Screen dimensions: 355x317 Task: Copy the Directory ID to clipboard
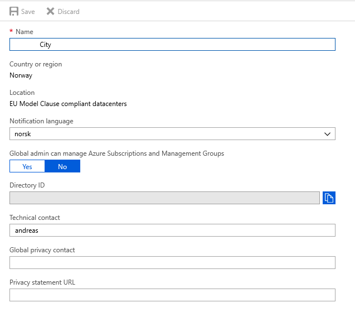click(x=329, y=198)
